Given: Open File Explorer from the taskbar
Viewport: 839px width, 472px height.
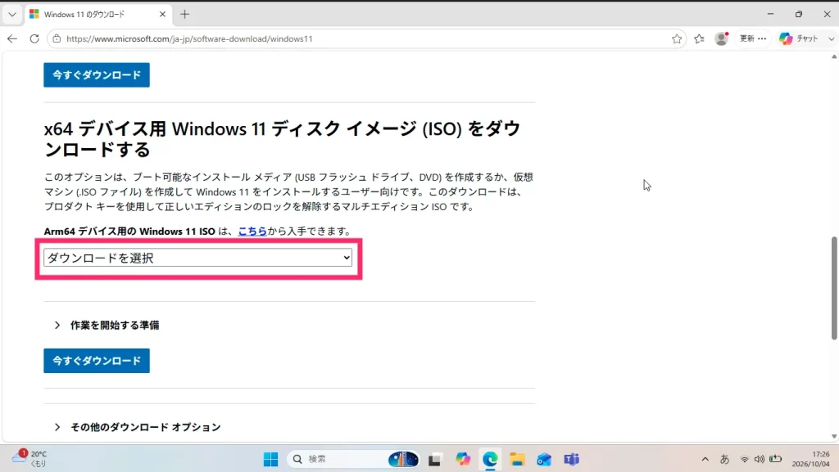Looking at the screenshot, I should click(517, 459).
